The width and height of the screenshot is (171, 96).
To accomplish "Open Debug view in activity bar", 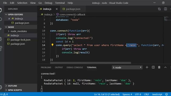I will pos(1,39).
